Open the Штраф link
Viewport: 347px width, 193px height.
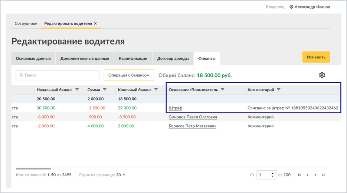175,108
